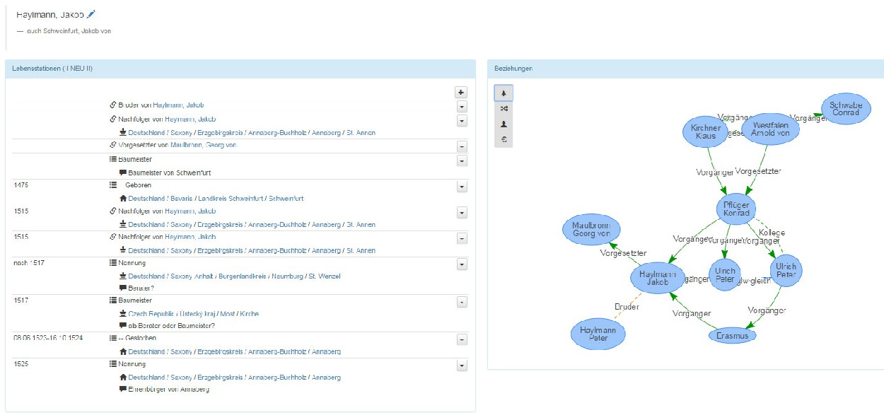Click the person icon in graph toolbar
Viewport: 884px width, 415px height.
pyautogui.click(x=504, y=124)
